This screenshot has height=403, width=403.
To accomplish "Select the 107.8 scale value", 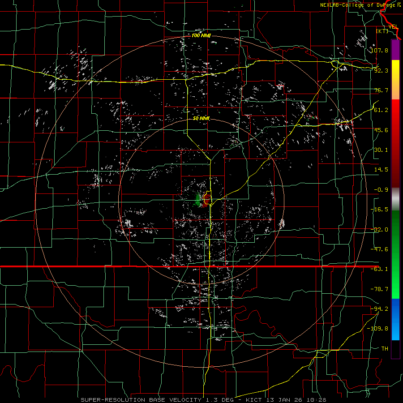I will (380, 50).
